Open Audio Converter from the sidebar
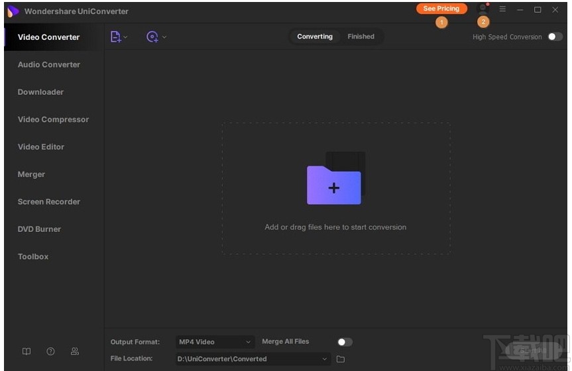Image resolution: width=572 pixels, height=371 pixels. 49,64
